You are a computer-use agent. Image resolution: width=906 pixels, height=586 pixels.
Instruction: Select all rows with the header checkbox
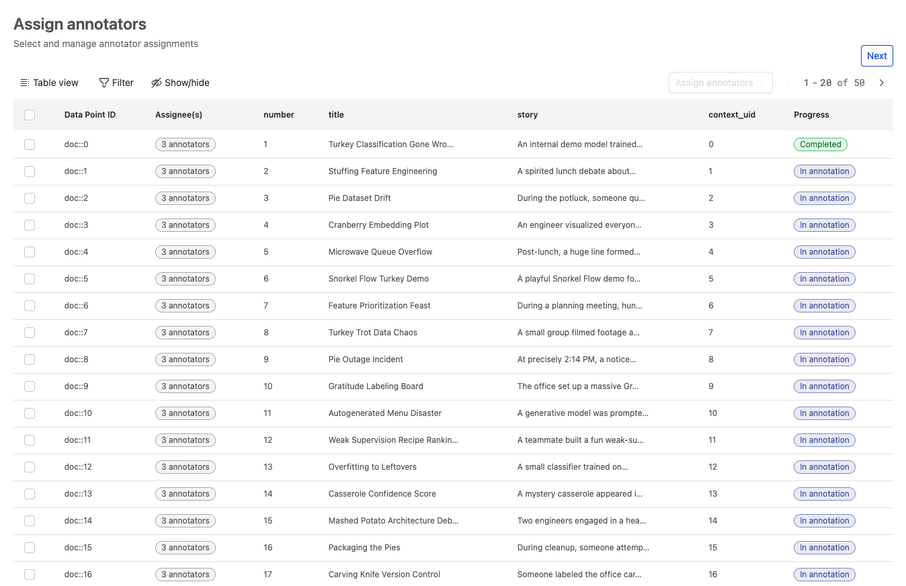click(30, 115)
